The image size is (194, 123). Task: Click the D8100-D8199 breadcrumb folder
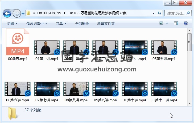pyautogui.click(x=50, y=13)
